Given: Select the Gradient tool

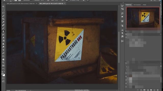Looking at the screenshot, I should [3, 41].
